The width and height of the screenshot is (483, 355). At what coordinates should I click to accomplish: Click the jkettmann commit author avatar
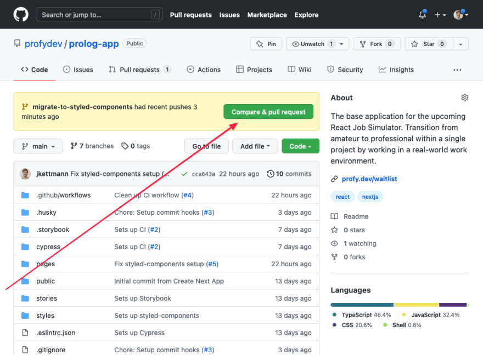(x=25, y=174)
